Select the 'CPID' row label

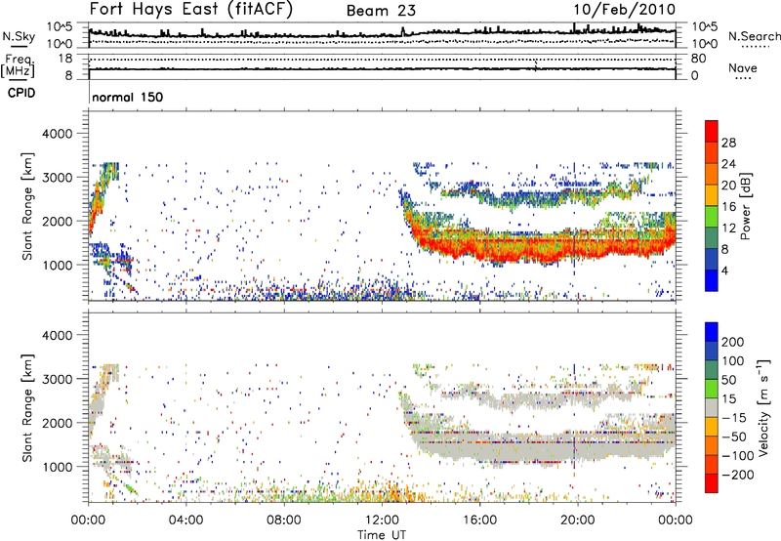21,93
